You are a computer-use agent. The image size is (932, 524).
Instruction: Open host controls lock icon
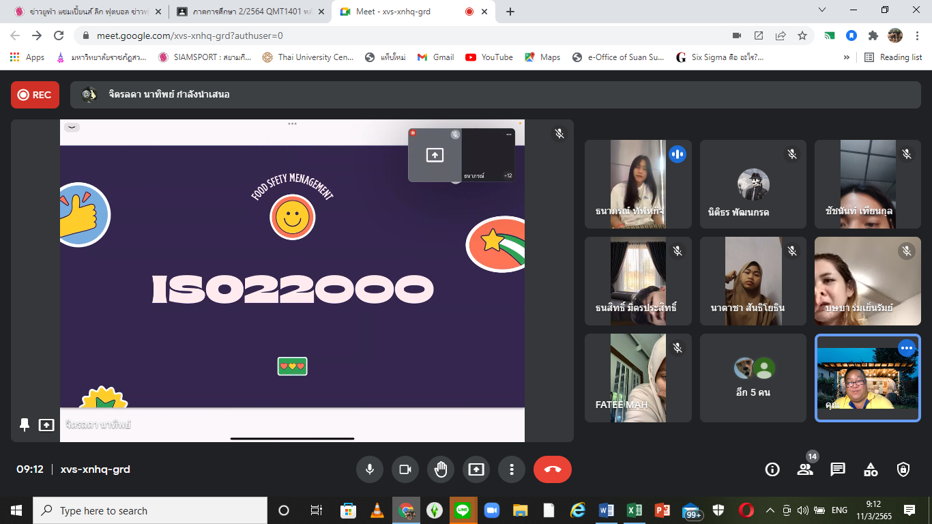tap(903, 469)
